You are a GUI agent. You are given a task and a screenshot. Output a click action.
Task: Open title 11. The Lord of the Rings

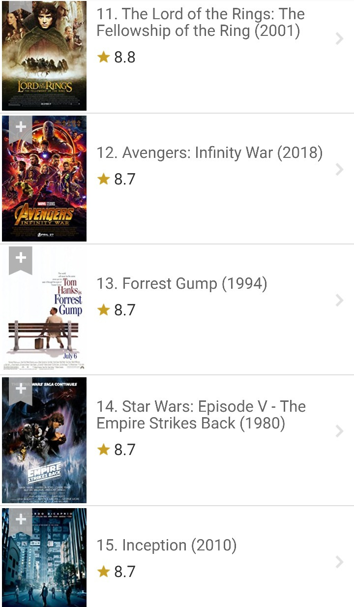[201, 23]
